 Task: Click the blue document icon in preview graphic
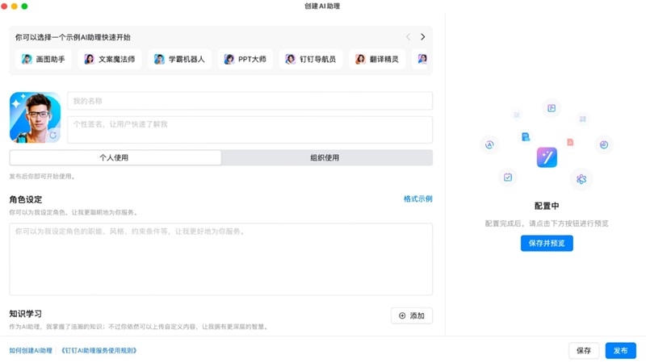(526, 137)
